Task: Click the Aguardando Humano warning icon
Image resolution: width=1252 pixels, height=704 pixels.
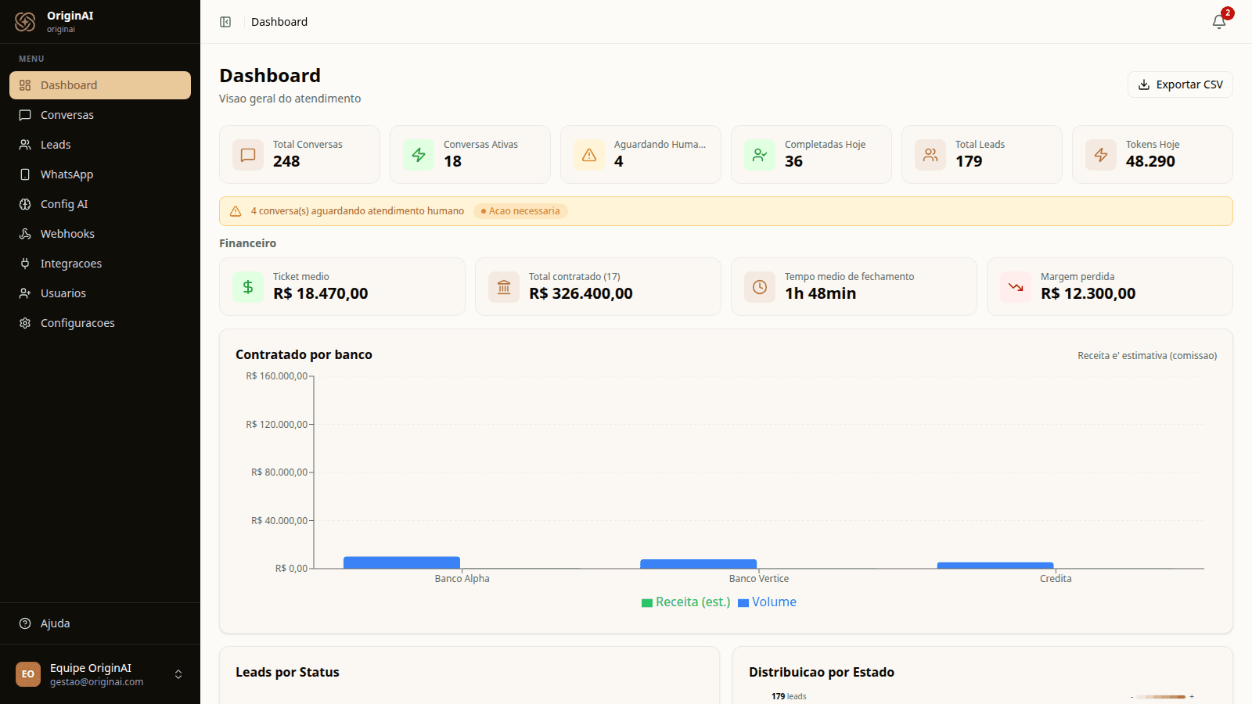Action: click(x=589, y=155)
